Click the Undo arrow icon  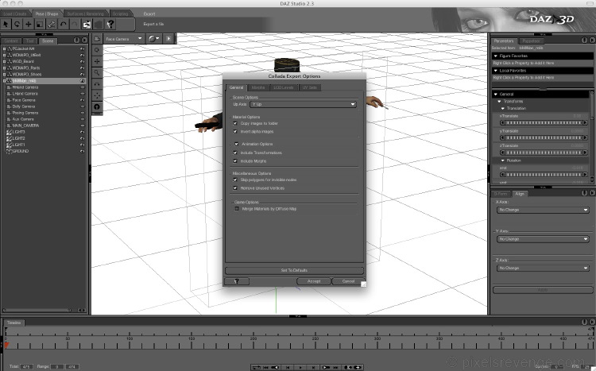coord(63,25)
